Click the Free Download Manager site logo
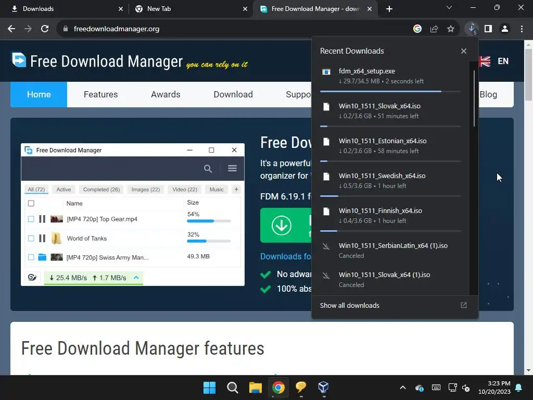The height and width of the screenshot is (400, 533). coord(19,60)
